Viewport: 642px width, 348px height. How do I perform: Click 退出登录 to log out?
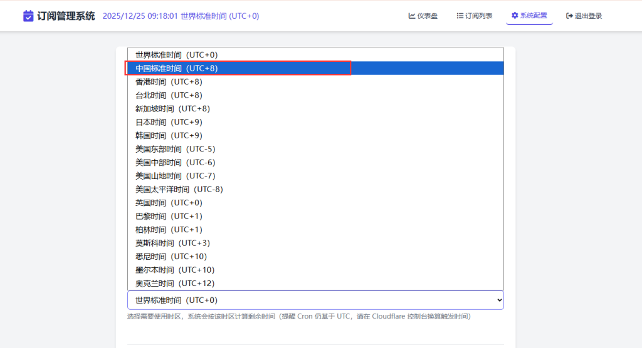(584, 16)
